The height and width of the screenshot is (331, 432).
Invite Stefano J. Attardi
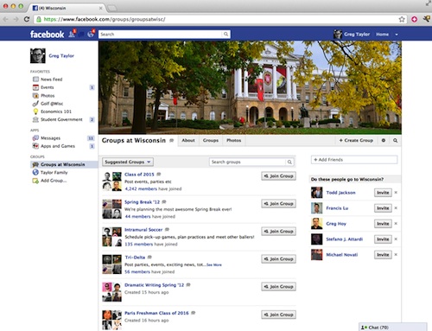pos(383,239)
